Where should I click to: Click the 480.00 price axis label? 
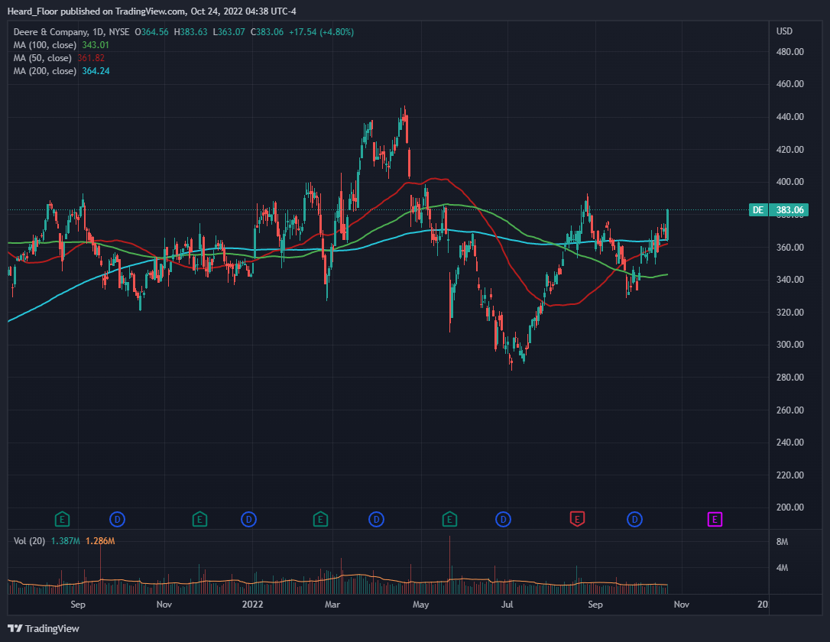pos(790,52)
